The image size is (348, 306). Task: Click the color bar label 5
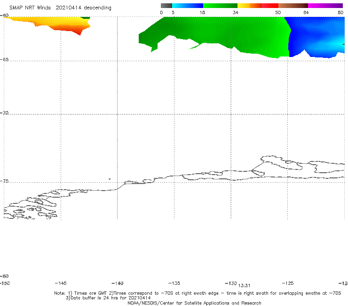[x=173, y=12]
